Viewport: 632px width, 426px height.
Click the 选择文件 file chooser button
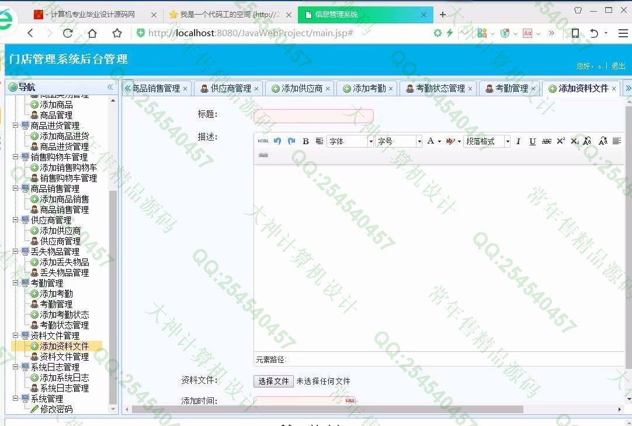pos(274,381)
